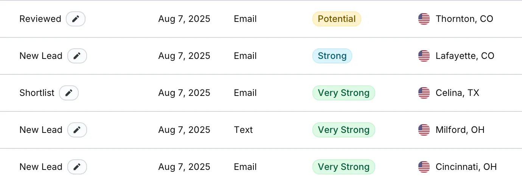Click US flag beside Thornton, CO
This screenshot has width=522, height=185.
point(424,19)
